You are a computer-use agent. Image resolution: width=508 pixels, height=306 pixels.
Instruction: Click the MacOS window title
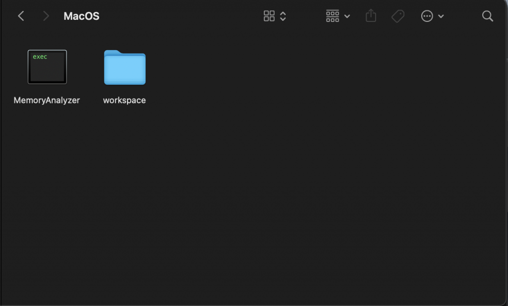point(81,16)
